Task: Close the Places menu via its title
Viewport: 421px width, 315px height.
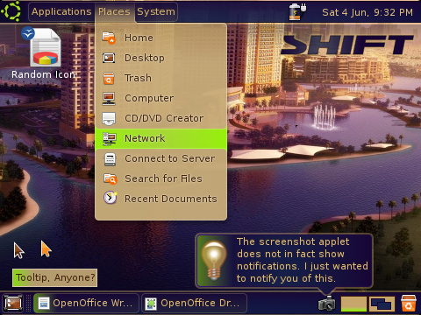Action: coord(114,11)
